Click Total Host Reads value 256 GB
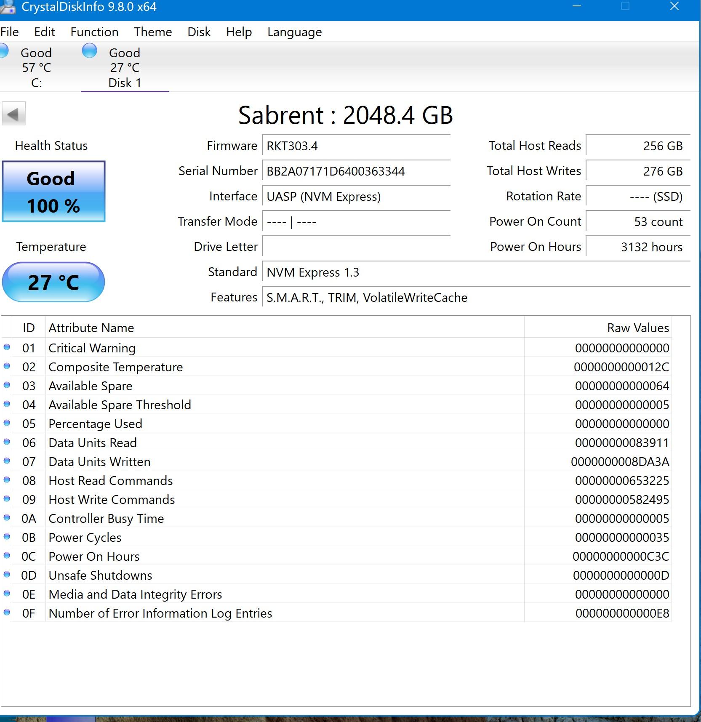This screenshot has height=722, width=701. point(638,146)
